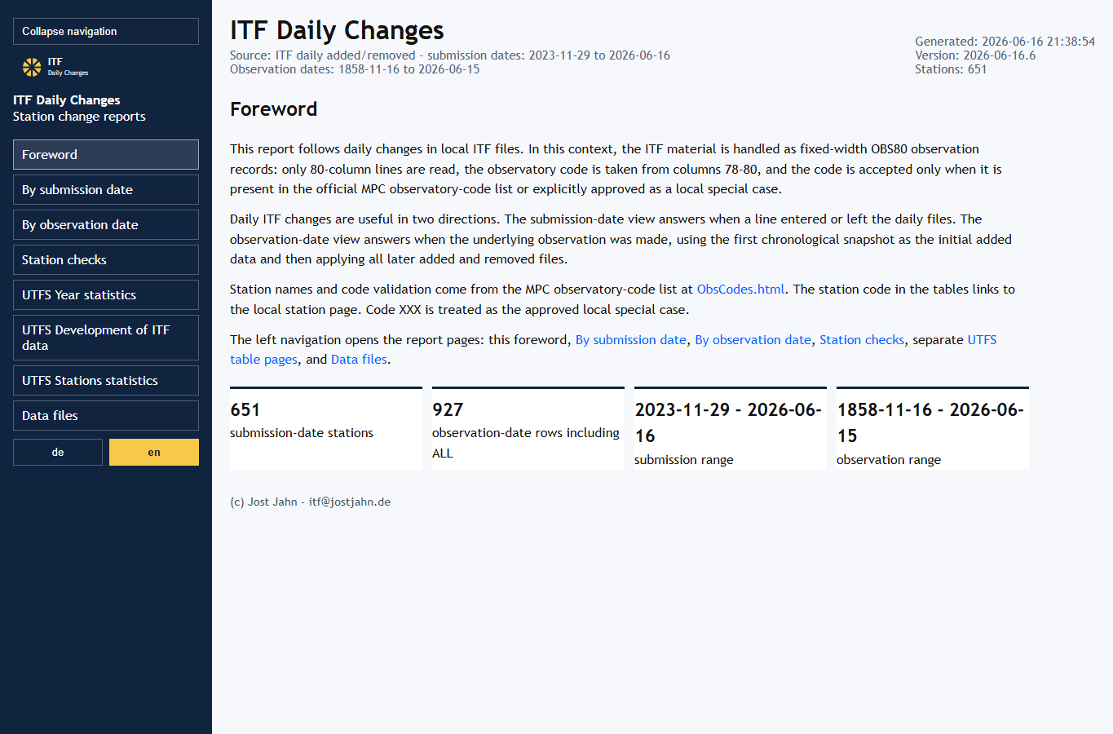1113x734 pixels.
Task: Click the 651 submission-date stations card
Action: coord(326,428)
